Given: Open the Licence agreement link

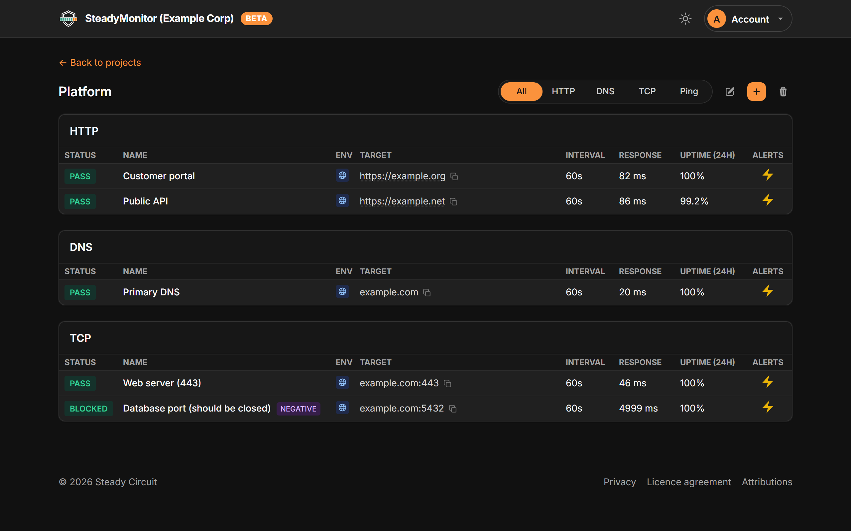Looking at the screenshot, I should 688,482.
